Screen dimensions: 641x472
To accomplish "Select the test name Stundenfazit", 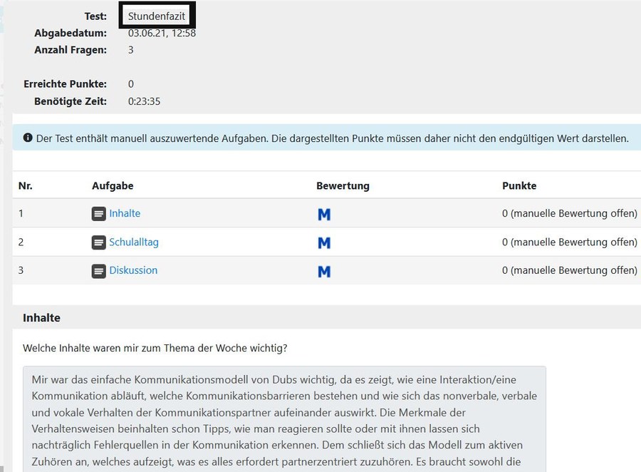I will (x=157, y=16).
